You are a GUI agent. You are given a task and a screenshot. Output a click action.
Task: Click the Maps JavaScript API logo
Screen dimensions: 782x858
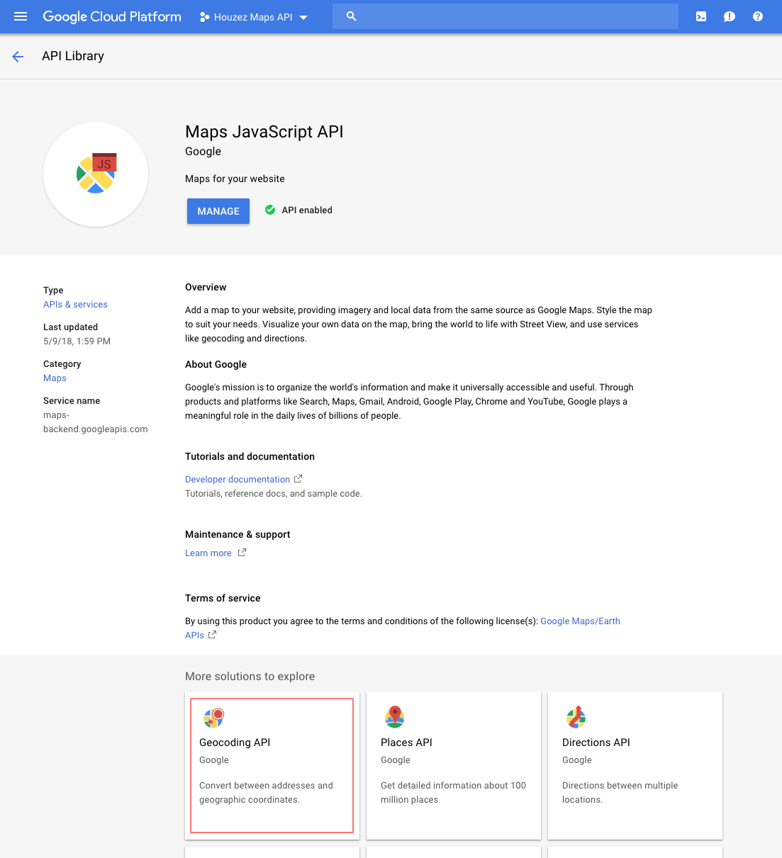tap(96, 174)
